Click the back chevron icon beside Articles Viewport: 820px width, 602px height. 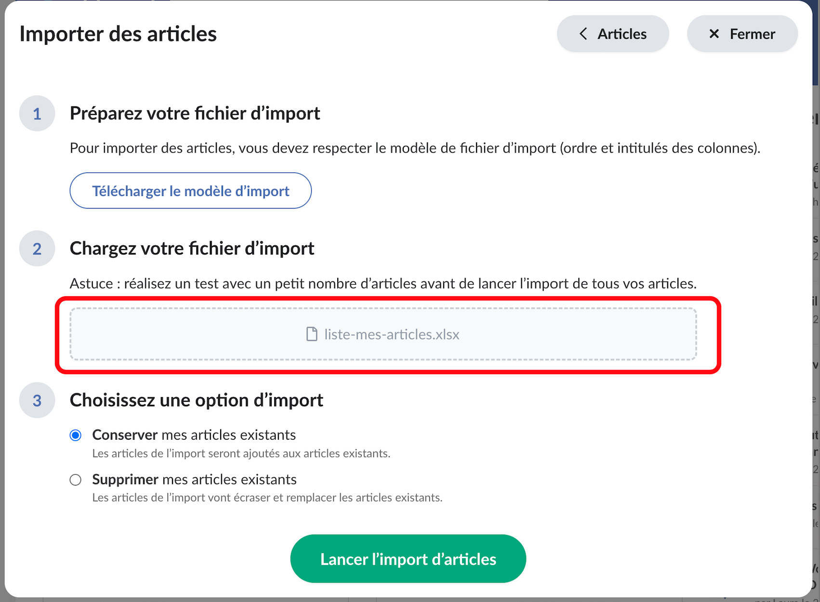(x=583, y=34)
